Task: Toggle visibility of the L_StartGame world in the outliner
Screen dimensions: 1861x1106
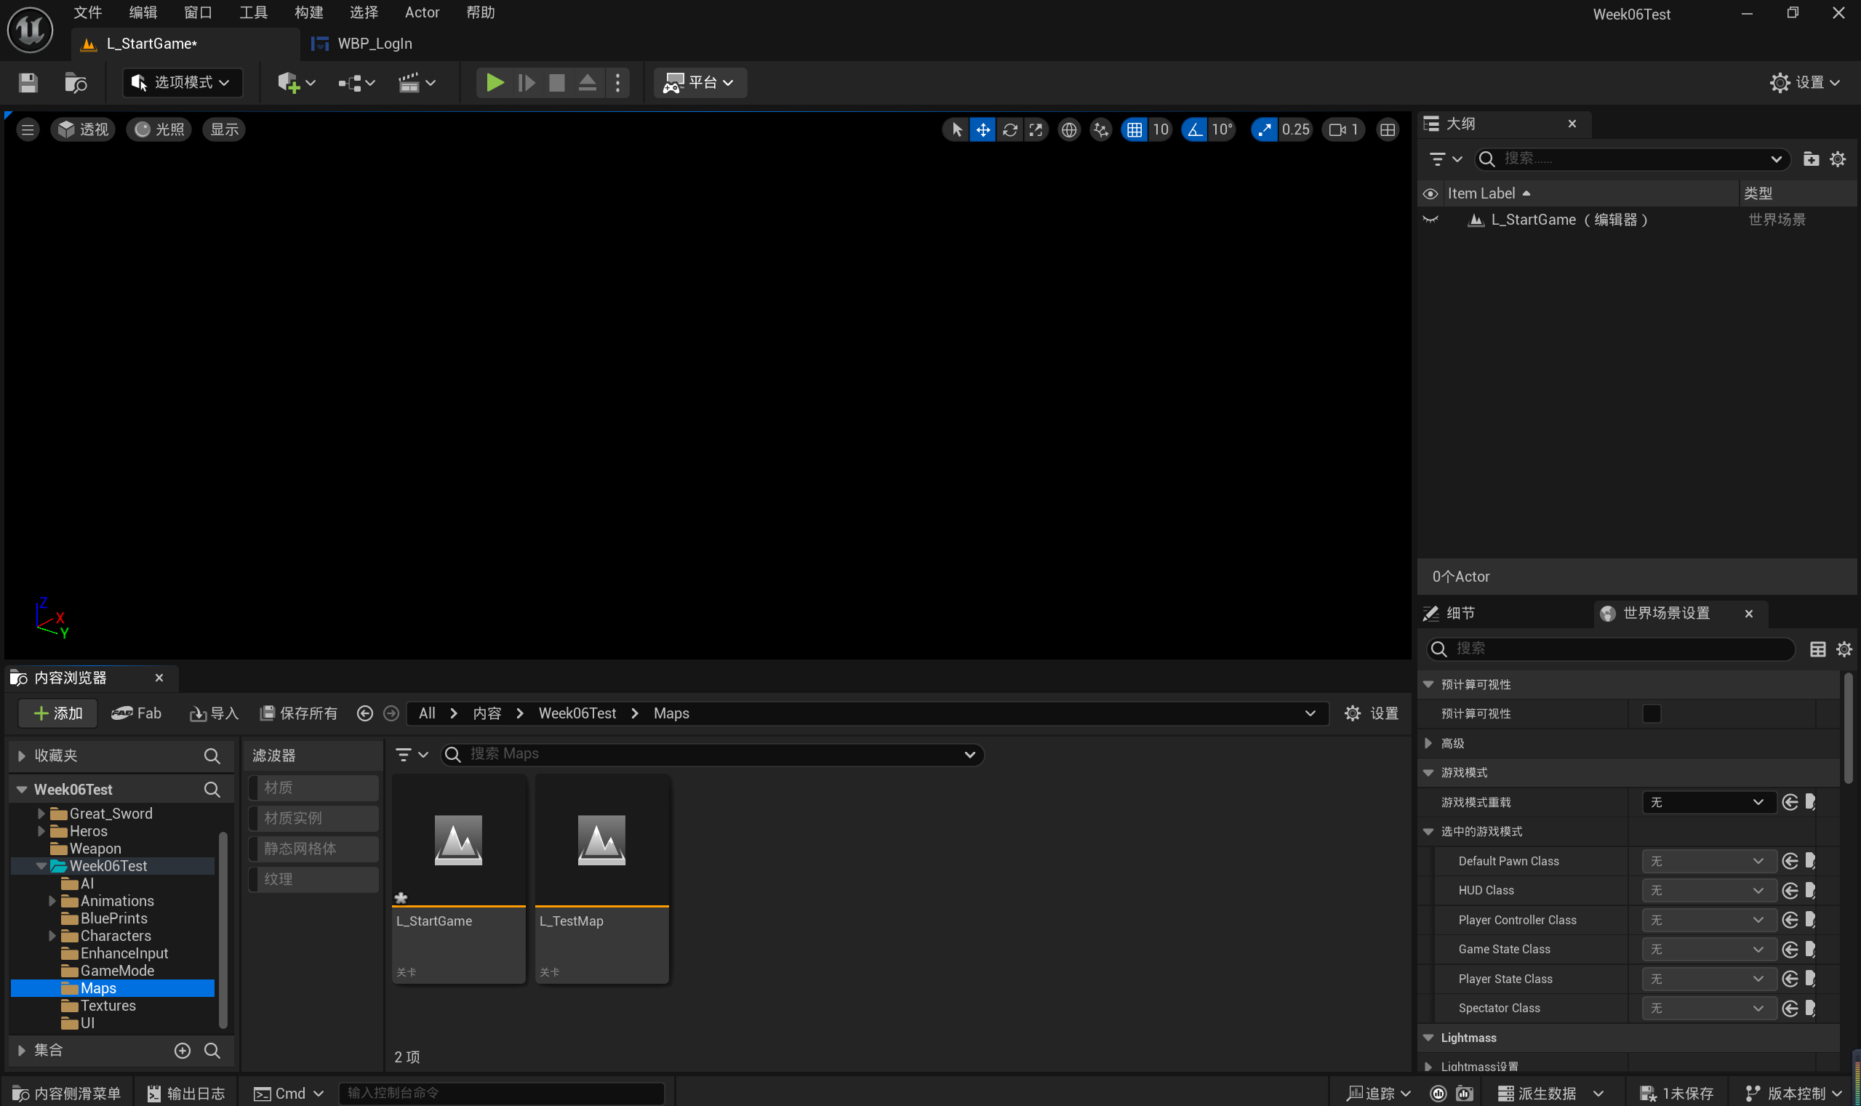Action: [x=1430, y=220]
